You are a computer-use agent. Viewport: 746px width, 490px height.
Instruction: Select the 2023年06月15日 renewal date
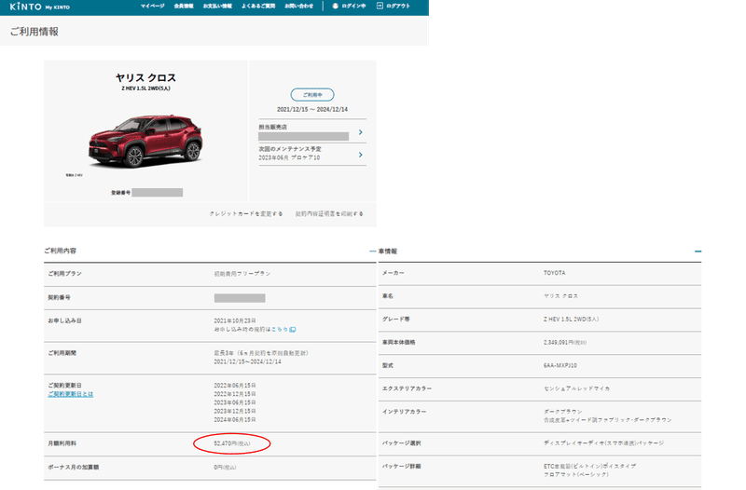pyautogui.click(x=235, y=402)
